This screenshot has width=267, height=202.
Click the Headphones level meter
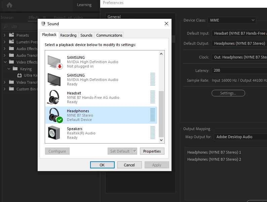[153, 115]
